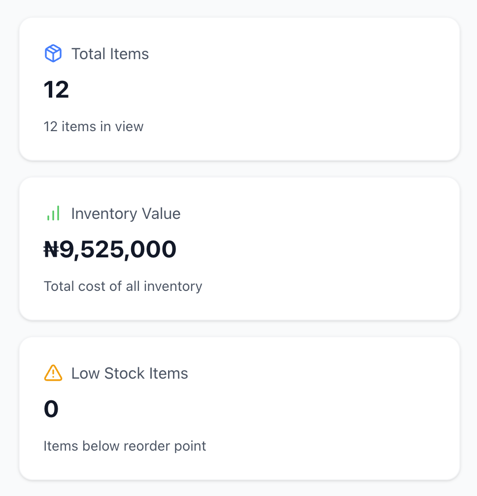Open the Low Stock Items summary card
This screenshot has height=496, width=477.
(239, 409)
